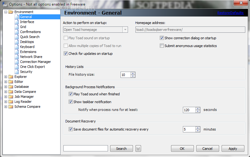Expand the Data Compare tree node
This screenshot has height=157, width=250.
6,92
